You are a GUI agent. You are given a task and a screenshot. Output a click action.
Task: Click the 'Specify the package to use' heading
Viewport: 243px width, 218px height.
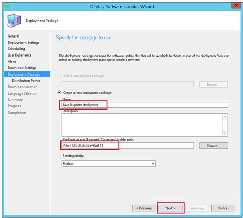click(x=84, y=38)
